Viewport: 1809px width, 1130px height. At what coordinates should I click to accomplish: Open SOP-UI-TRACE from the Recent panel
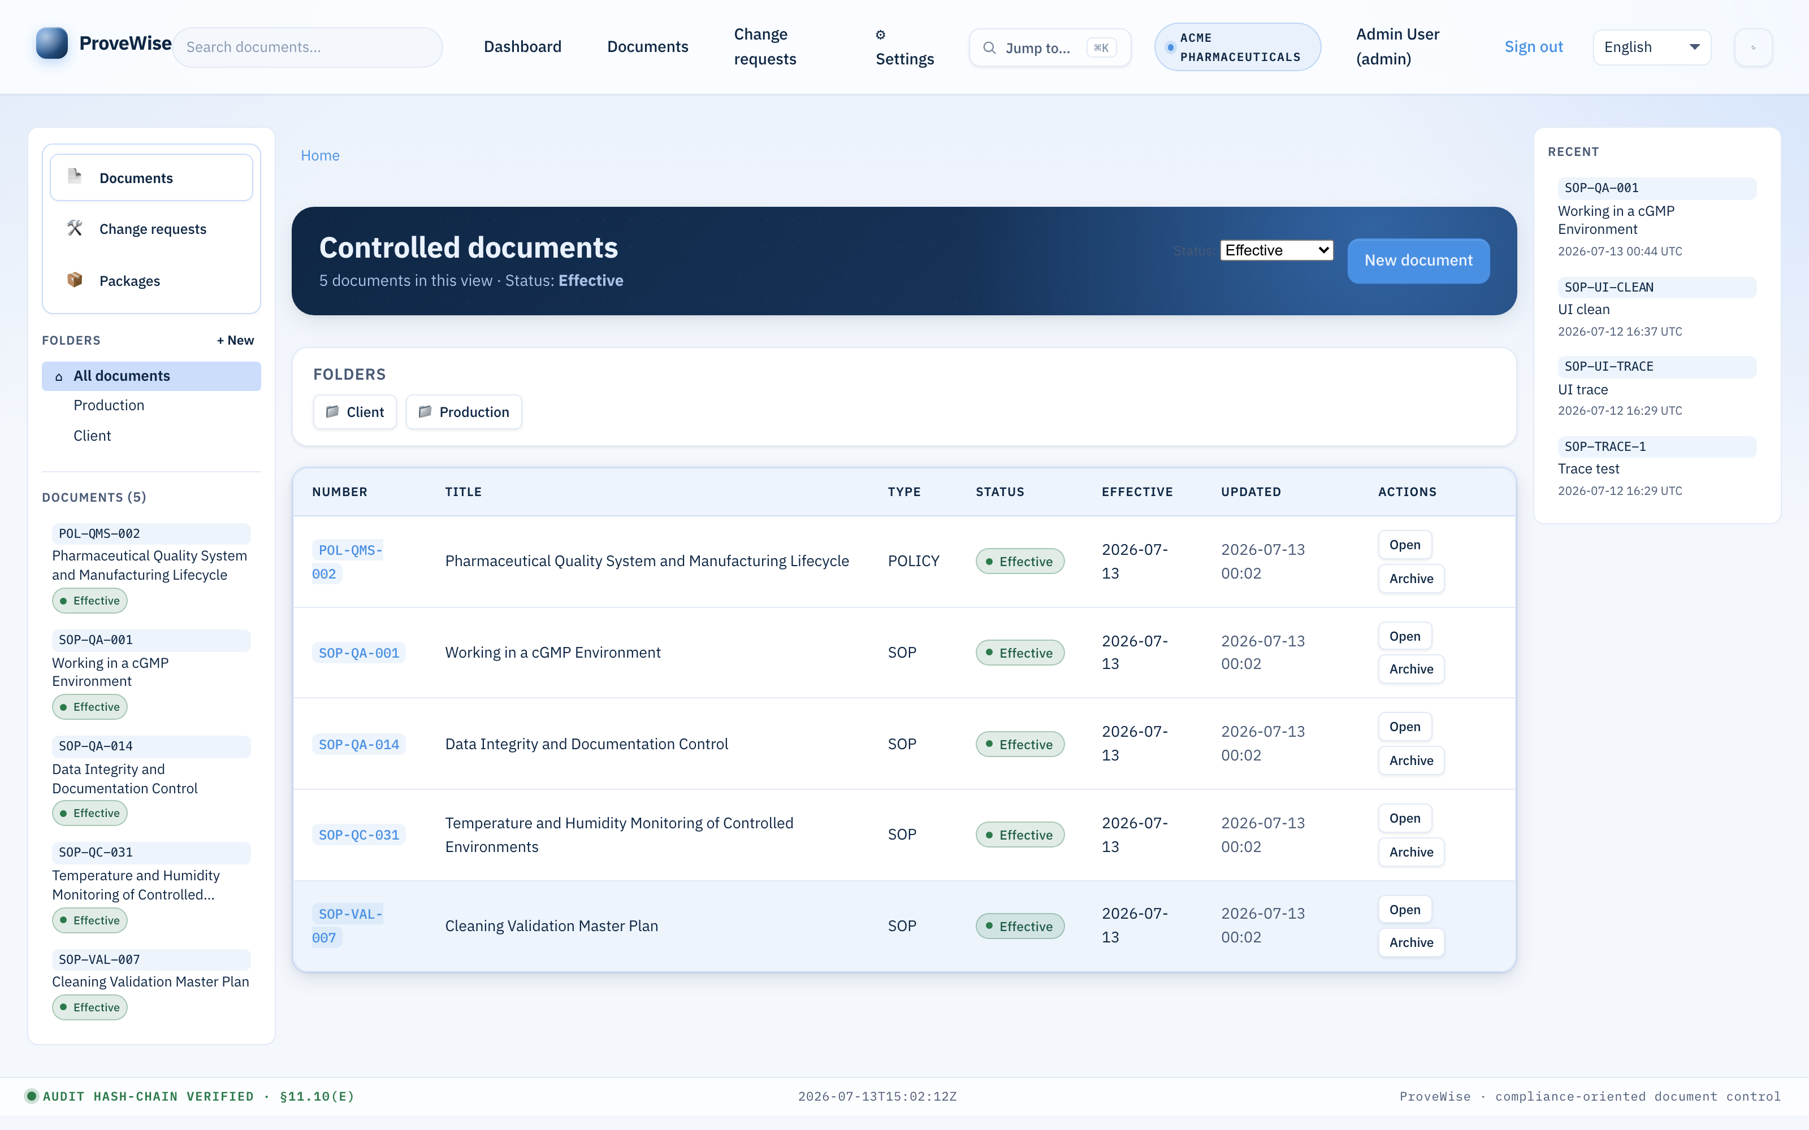coord(1656,388)
